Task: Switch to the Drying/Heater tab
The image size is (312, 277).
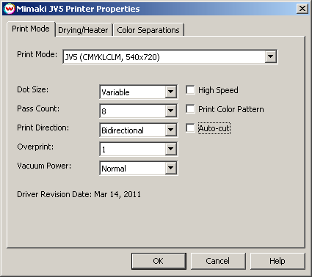Action: [83, 30]
